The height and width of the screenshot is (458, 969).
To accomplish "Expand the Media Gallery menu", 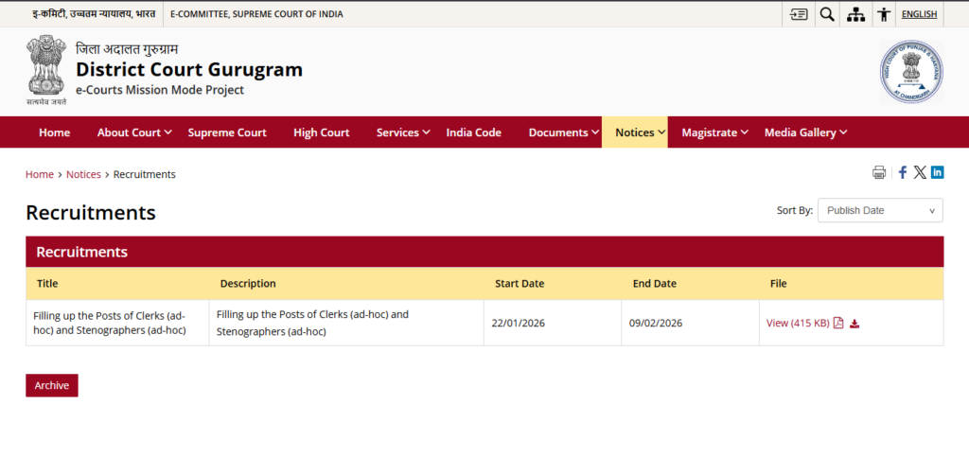I will point(806,132).
